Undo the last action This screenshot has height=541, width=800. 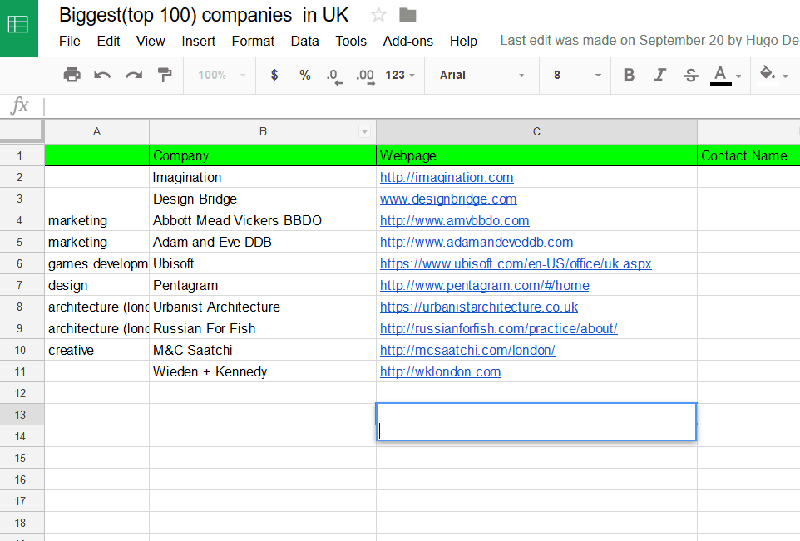pos(102,76)
